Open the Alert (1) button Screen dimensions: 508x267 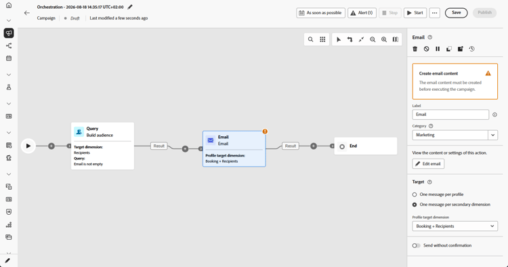tap(362, 13)
